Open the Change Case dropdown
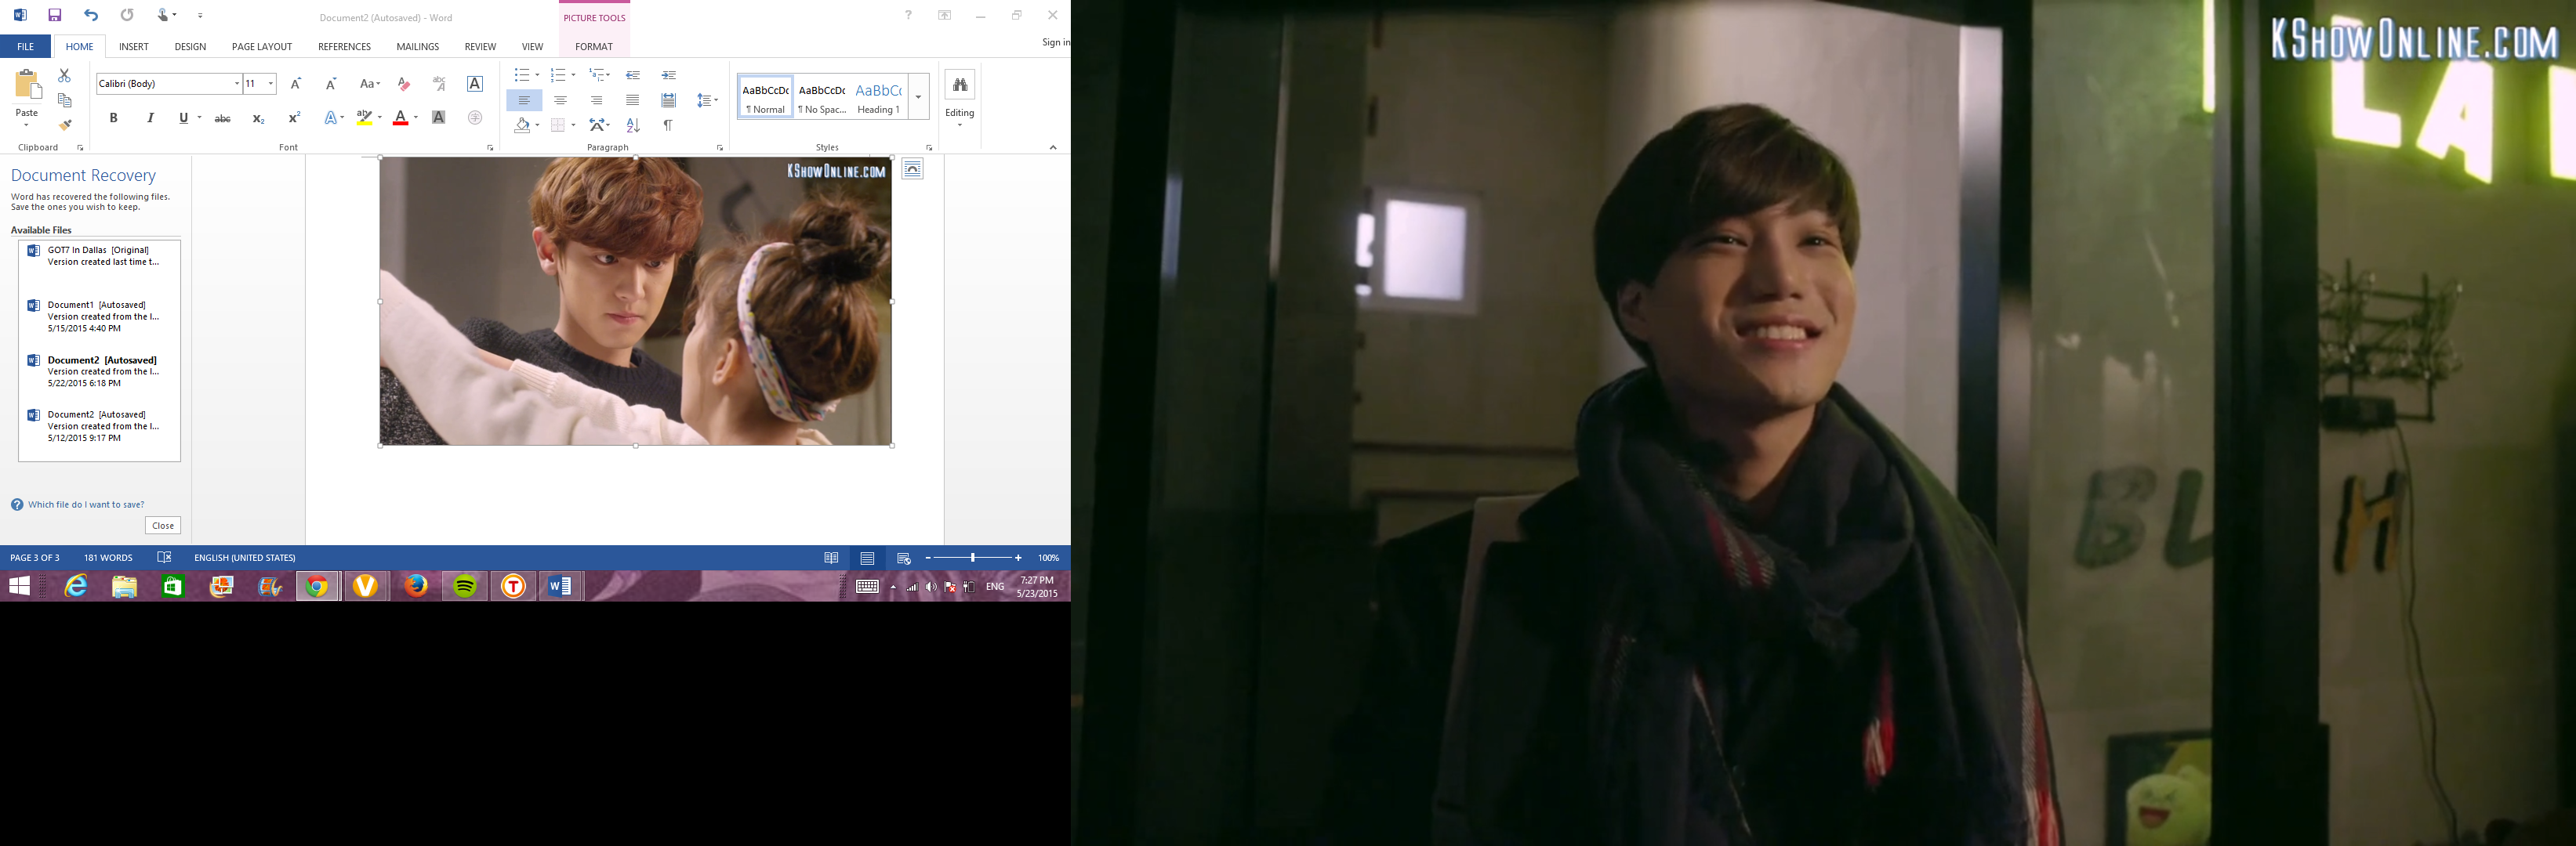The height and width of the screenshot is (846, 2576). pyautogui.click(x=370, y=84)
